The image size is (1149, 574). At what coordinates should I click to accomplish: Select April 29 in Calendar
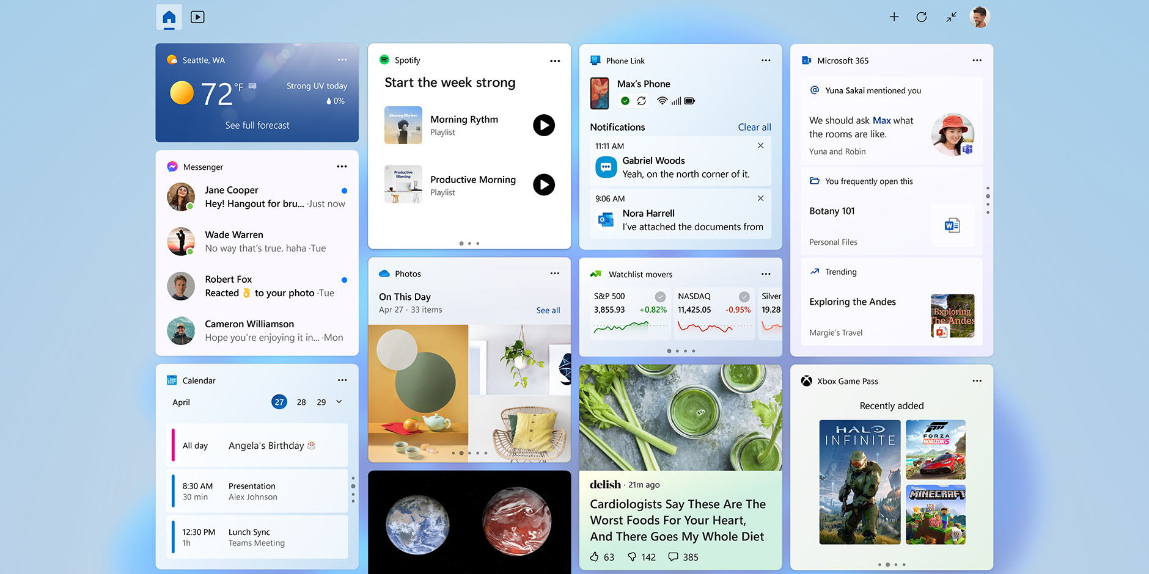tap(321, 402)
